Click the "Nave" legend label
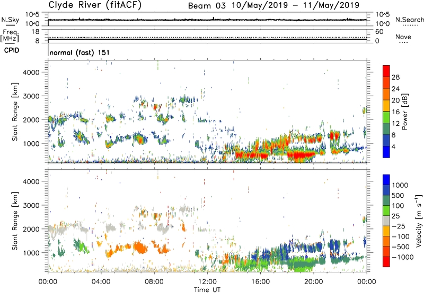Viewport: 424px width, 293px height. point(403,36)
